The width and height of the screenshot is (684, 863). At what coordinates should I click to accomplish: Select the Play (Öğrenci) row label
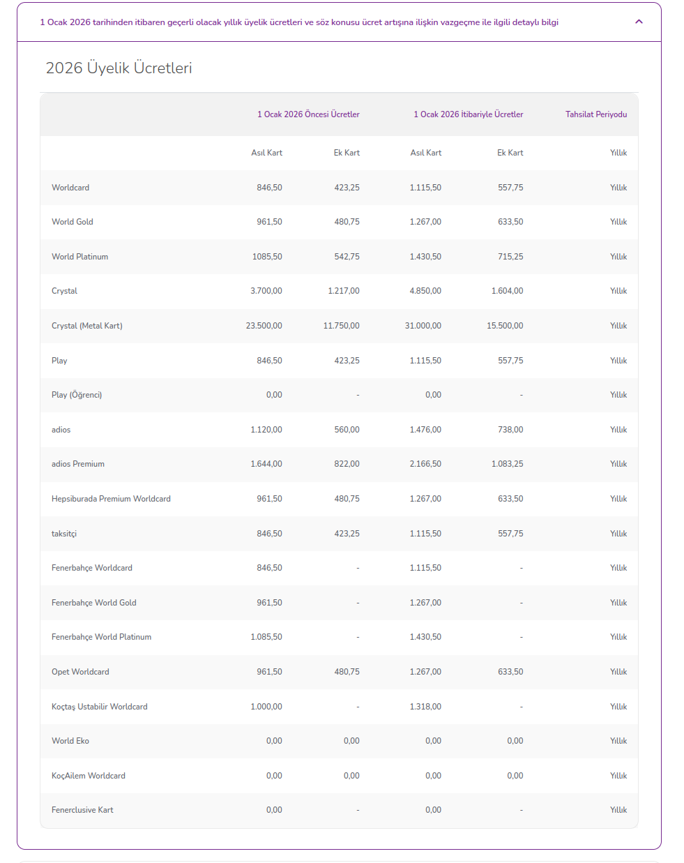[77, 395]
